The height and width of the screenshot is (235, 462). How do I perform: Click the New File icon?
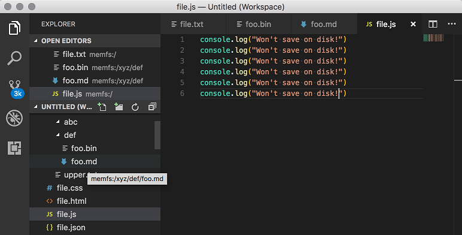click(102, 107)
